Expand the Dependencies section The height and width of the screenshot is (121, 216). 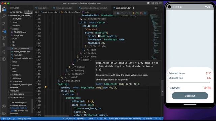pos(17,94)
